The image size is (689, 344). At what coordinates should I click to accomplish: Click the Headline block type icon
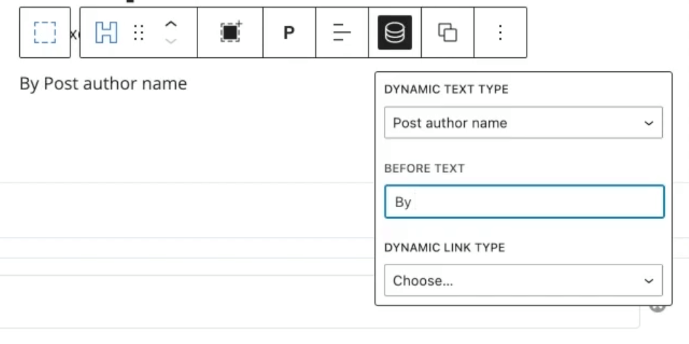106,32
